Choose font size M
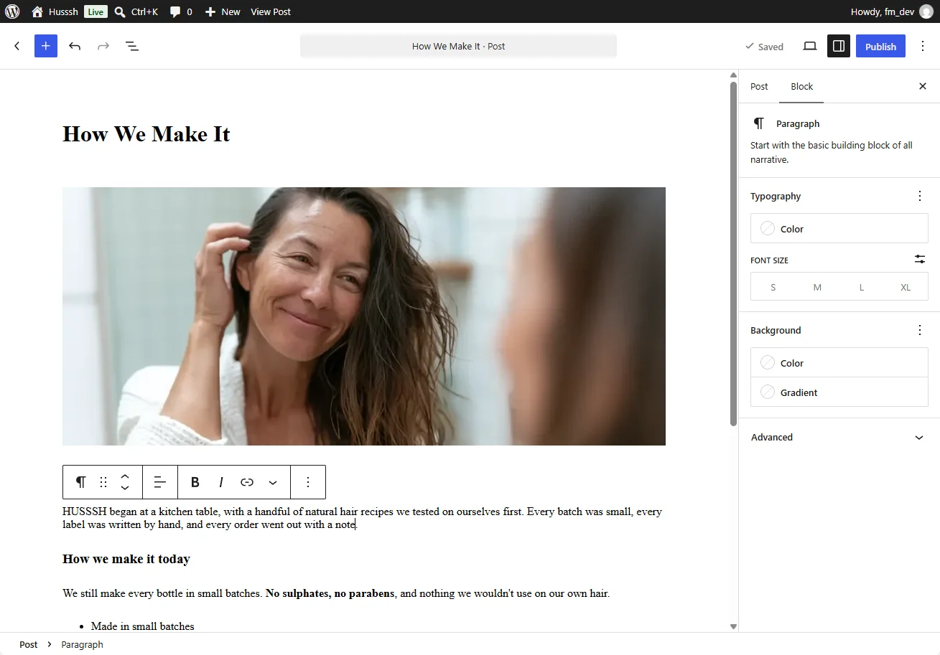 tap(817, 287)
